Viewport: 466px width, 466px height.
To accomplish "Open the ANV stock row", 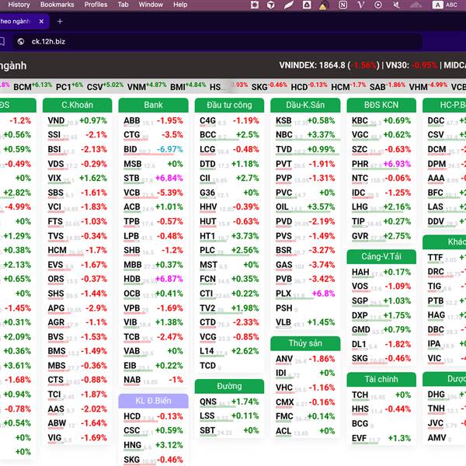I will tap(305, 359).
